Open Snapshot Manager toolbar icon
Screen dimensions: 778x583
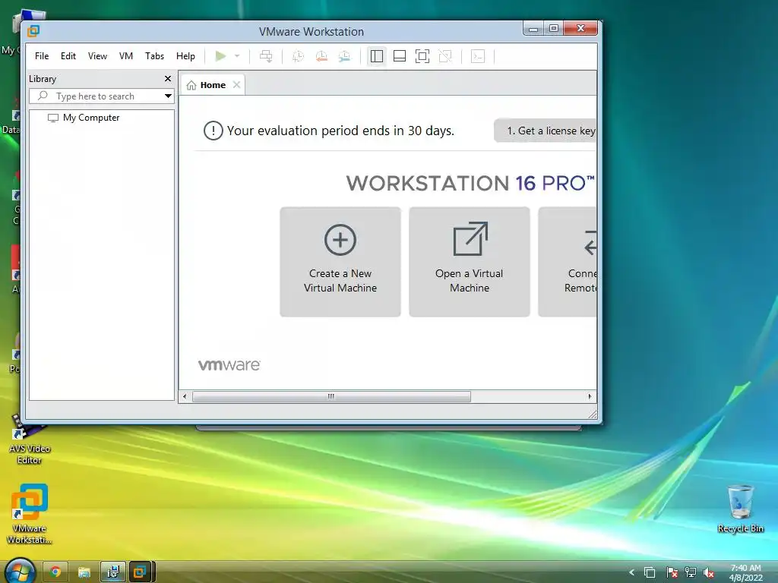[x=344, y=56]
